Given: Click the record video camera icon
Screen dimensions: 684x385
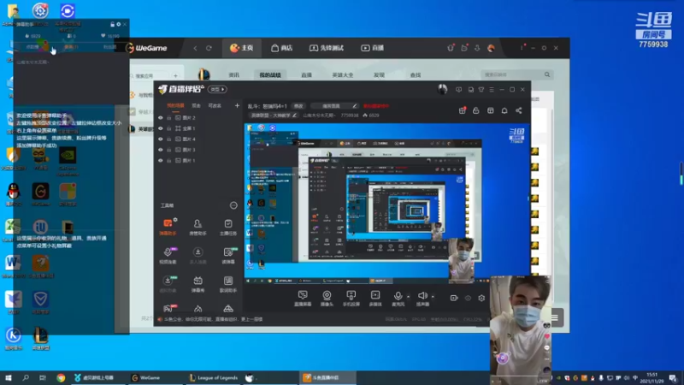Looking at the screenshot, I should [x=454, y=298].
